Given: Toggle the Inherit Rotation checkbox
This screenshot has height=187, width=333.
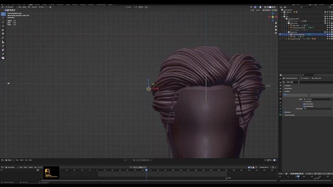Looking at the screenshot, I should pos(304,106).
